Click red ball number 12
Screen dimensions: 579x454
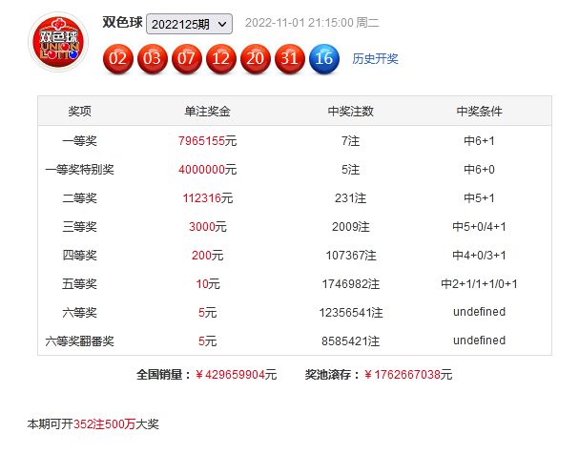tap(221, 59)
